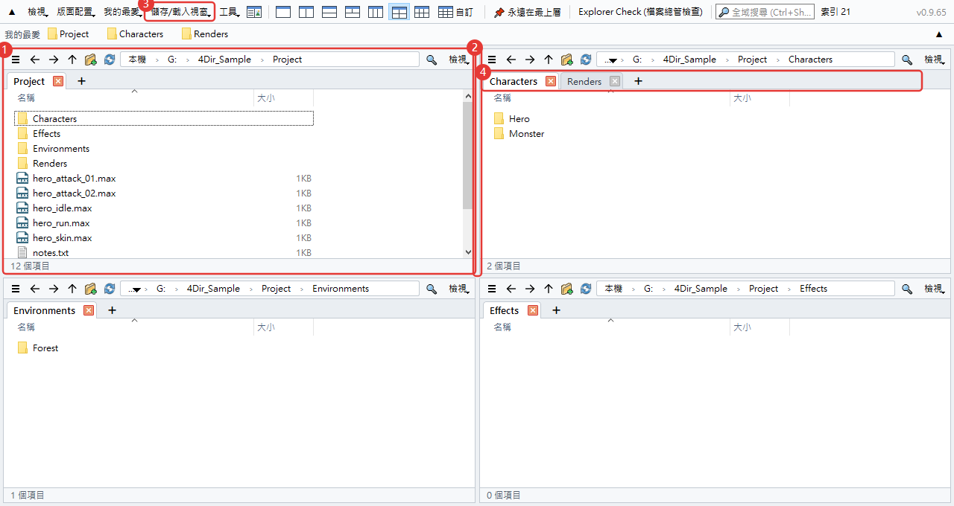Image resolution: width=954 pixels, height=506 pixels.
Task: Open the 我的最愛 dropdown menu
Action: coord(122,12)
